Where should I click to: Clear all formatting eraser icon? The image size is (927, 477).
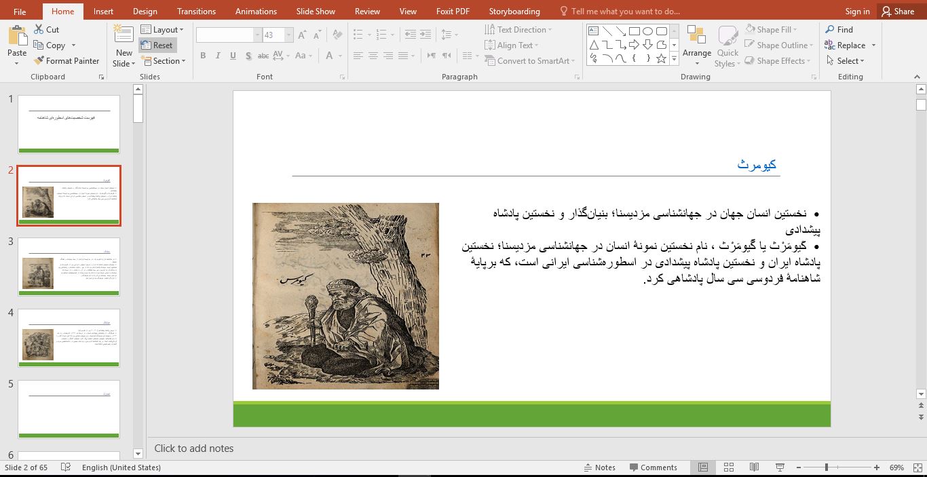[x=336, y=35]
